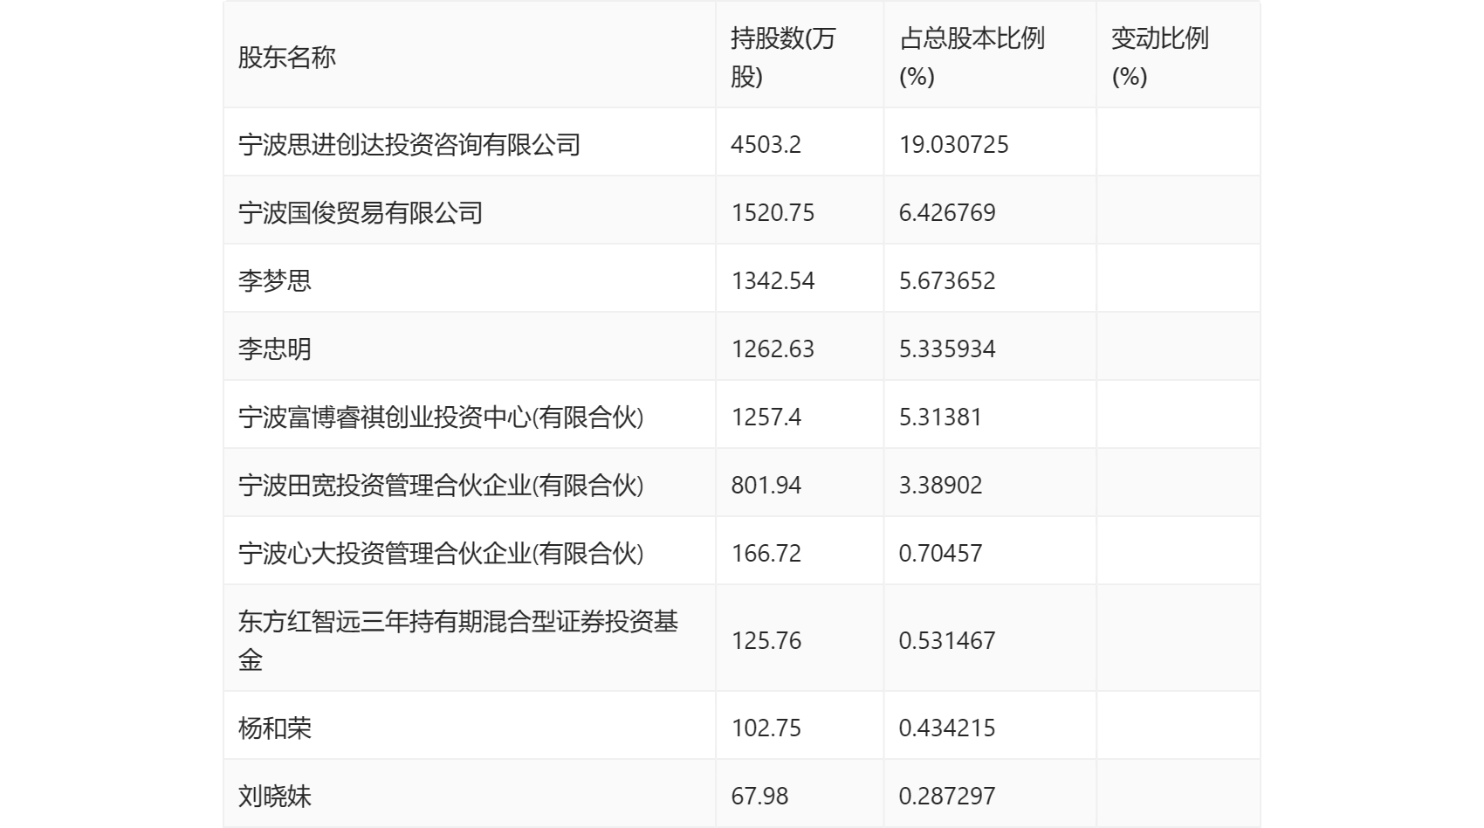1484x828 pixels.
Task: Select 宁波富博睿祺创业投资中心(有限合伙) row name
Action: [441, 417]
